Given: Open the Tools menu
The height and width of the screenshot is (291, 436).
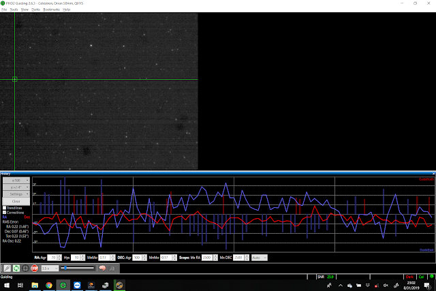Looking at the screenshot, I should [x=14, y=10].
